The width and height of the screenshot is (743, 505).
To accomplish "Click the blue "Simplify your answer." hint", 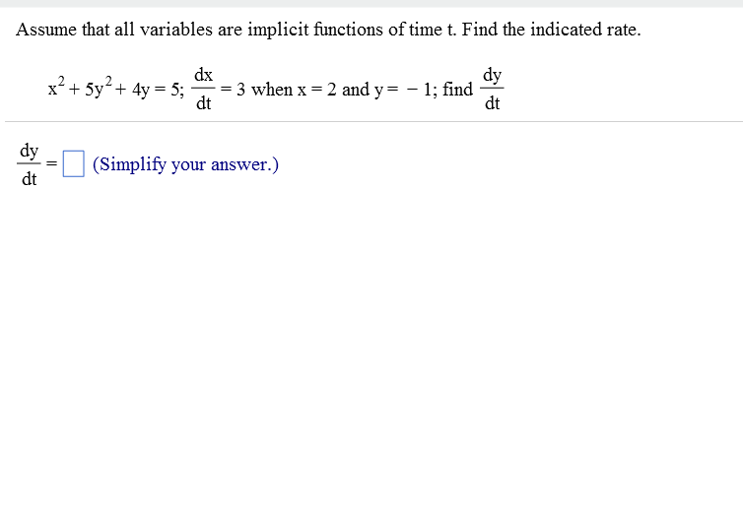I will point(185,164).
